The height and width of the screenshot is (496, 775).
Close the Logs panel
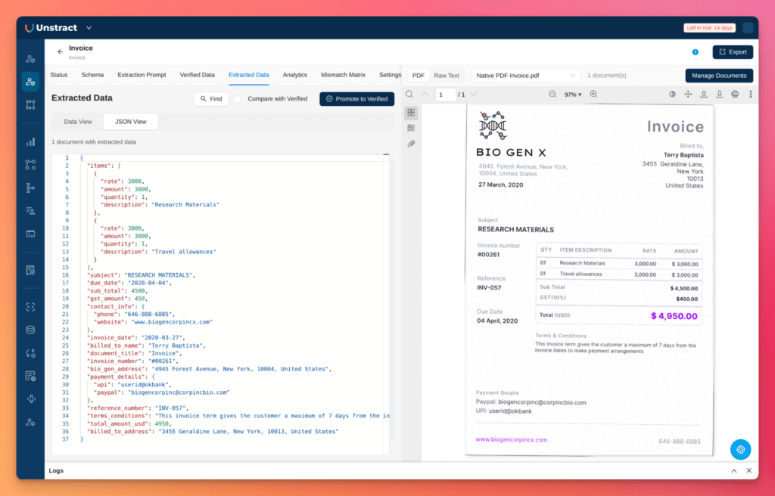tap(749, 471)
